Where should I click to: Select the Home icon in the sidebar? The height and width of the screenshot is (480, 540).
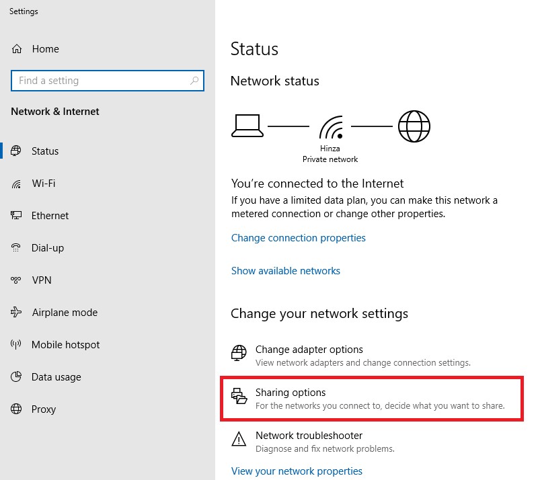(15, 48)
